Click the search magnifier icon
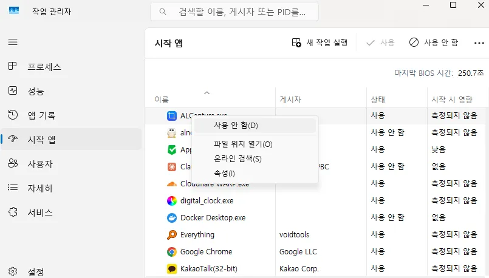The image size is (489, 278). [162, 12]
